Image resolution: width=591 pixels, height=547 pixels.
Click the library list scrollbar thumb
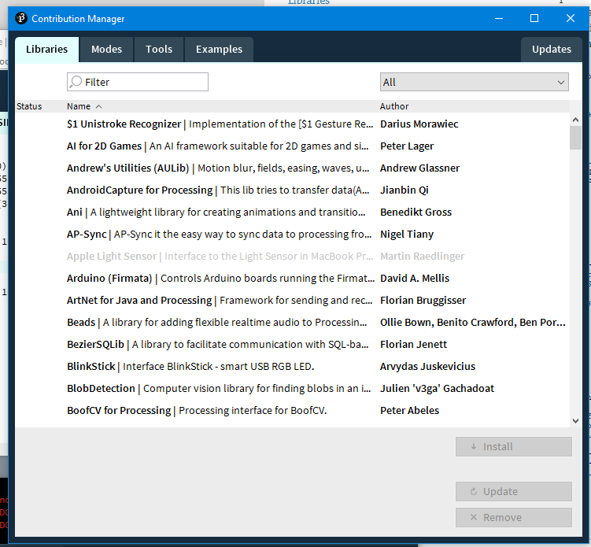point(575,138)
